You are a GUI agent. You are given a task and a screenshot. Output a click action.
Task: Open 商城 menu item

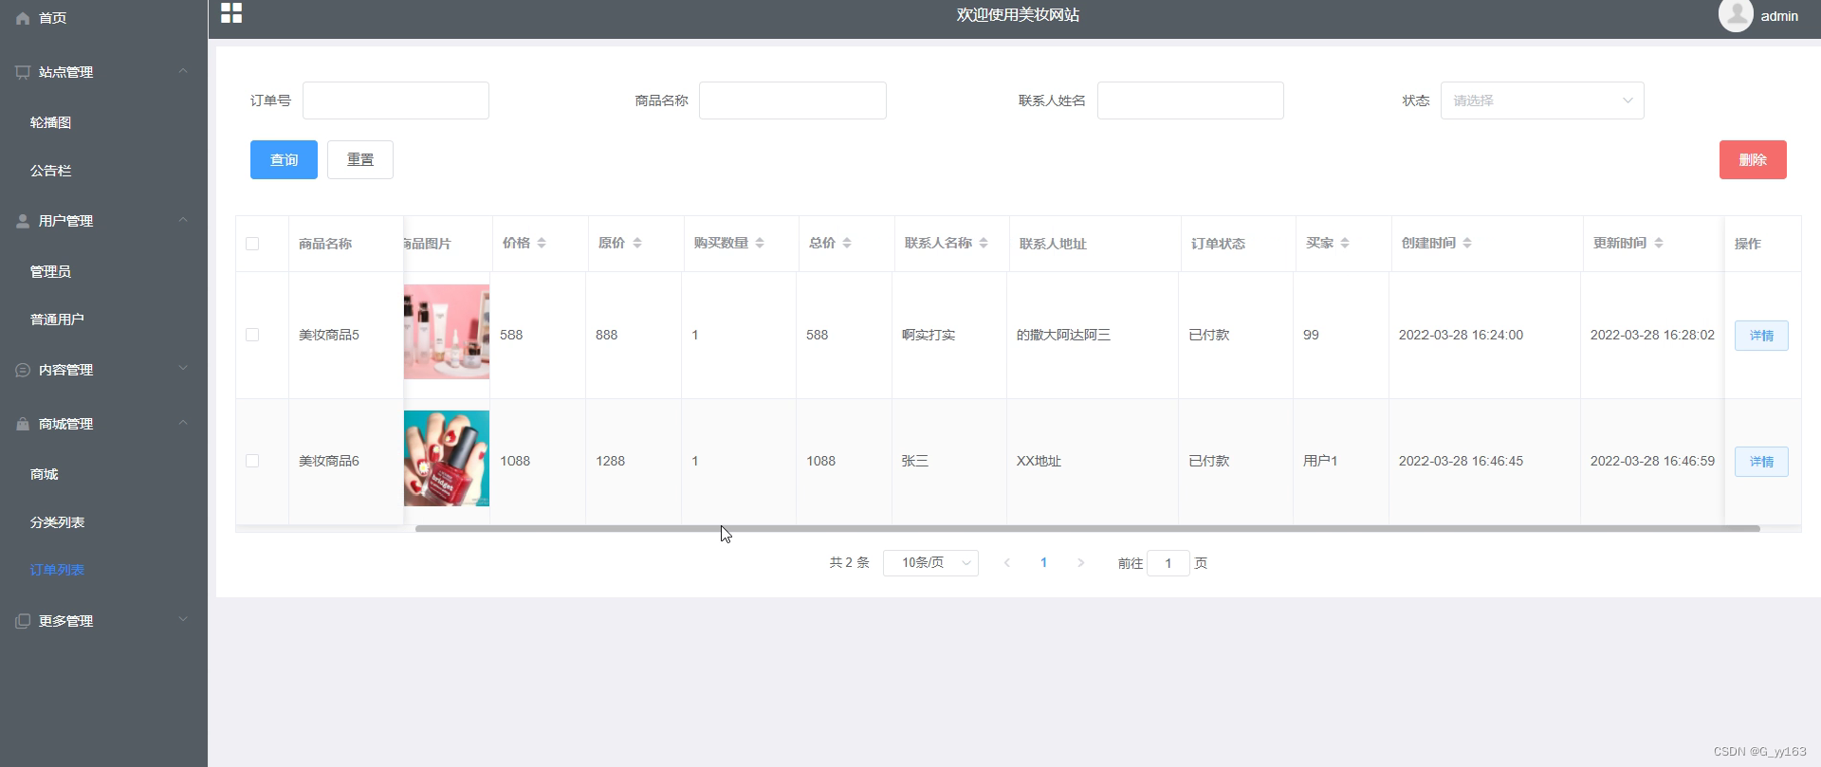click(x=44, y=474)
